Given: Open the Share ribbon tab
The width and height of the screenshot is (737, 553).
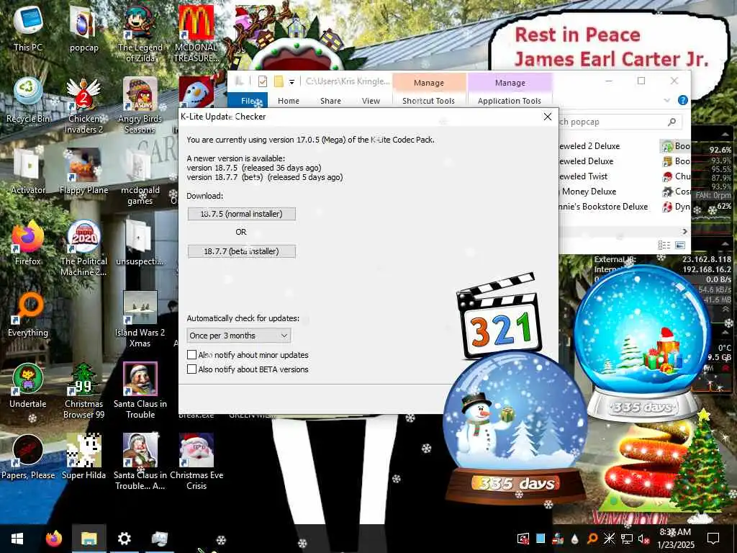Looking at the screenshot, I should [330, 101].
